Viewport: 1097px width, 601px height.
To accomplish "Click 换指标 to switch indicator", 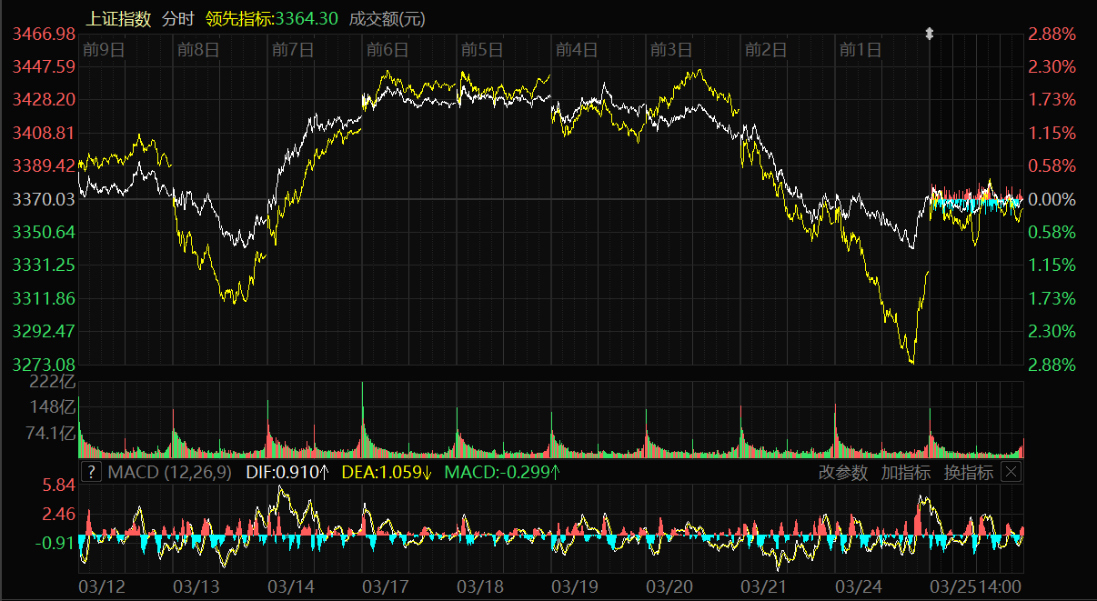I will (969, 472).
